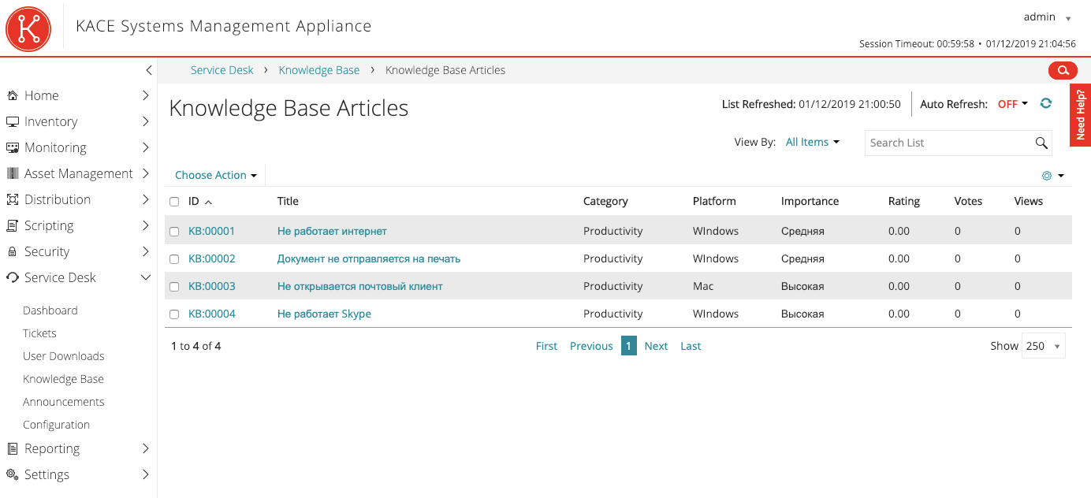This screenshot has width=1091, height=498.
Task: Open the View By All Items dropdown
Action: [812, 142]
